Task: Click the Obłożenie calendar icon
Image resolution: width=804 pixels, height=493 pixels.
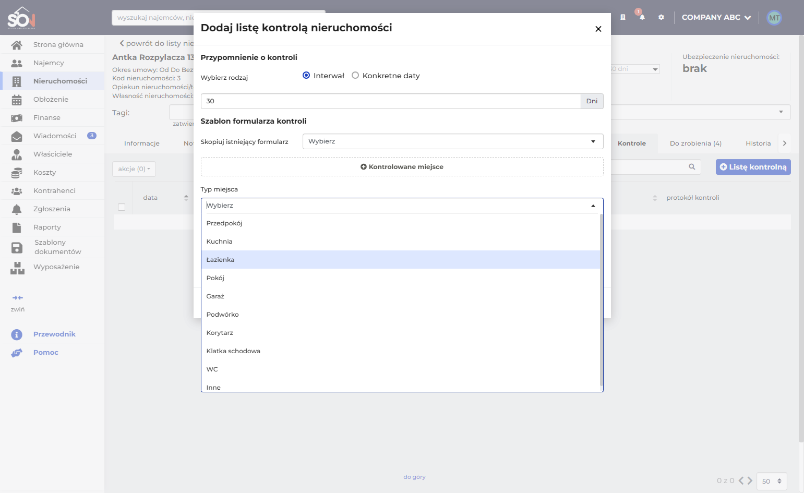Action: coord(17,100)
